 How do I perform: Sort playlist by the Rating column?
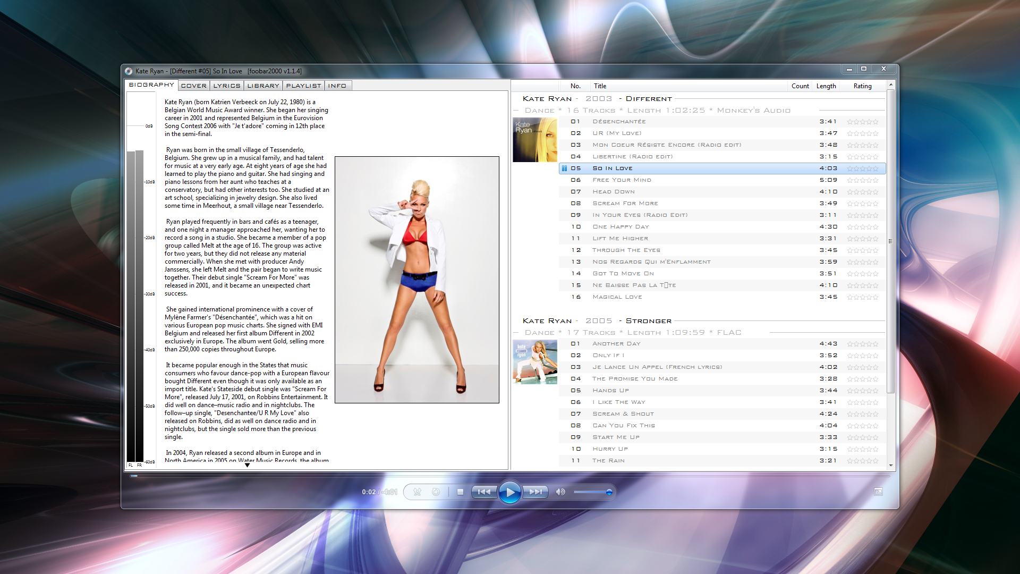click(863, 86)
